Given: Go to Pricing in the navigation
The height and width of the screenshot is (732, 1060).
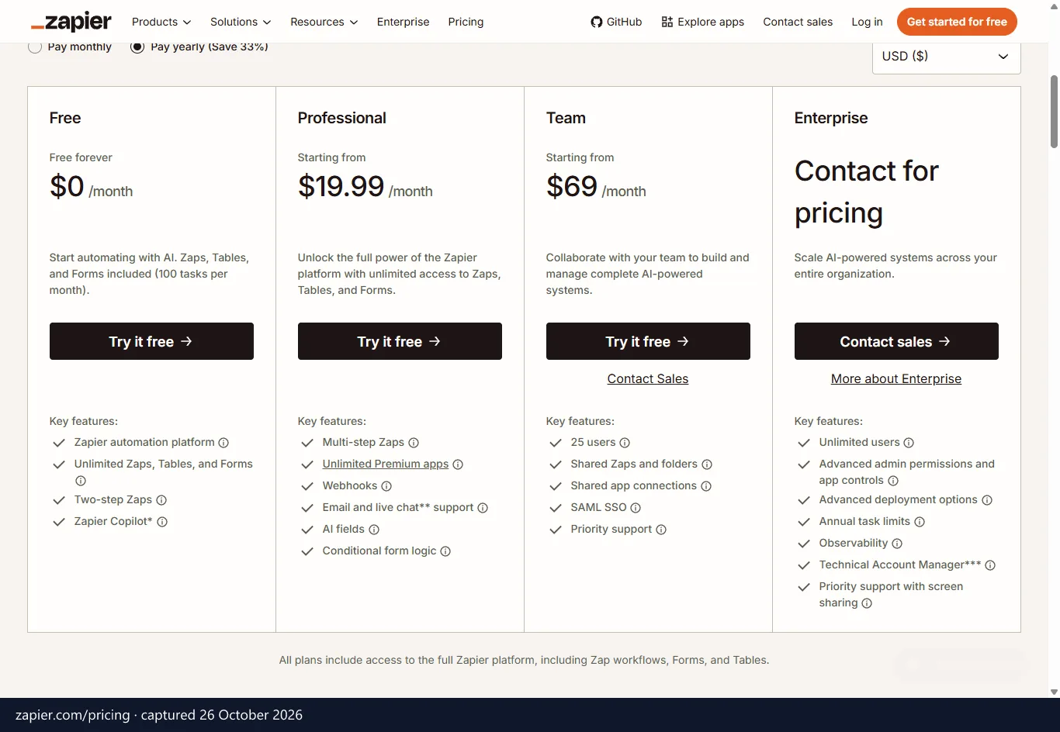Looking at the screenshot, I should point(466,22).
